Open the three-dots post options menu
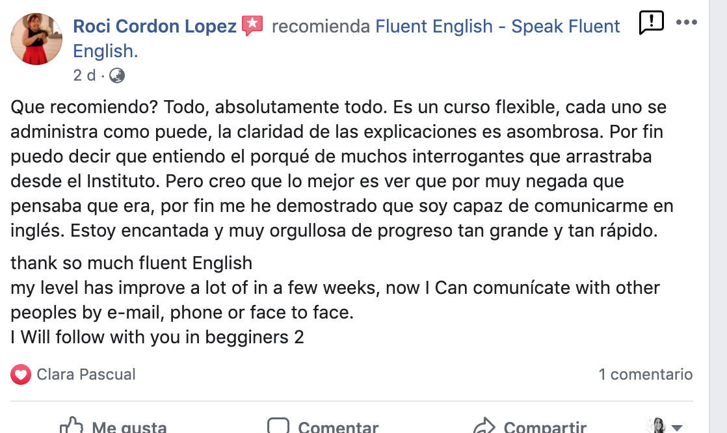Screen dimensions: 727x433 pyautogui.click(x=687, y=22)
